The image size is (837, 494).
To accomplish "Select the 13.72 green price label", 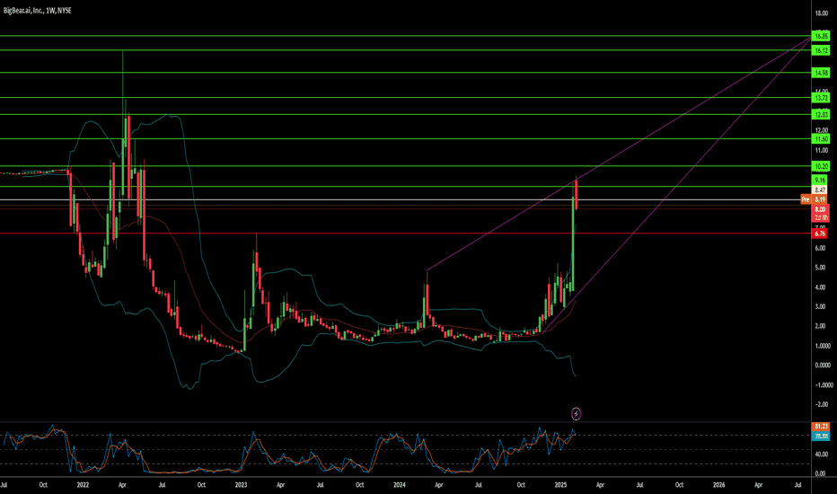I will pos(821,98).
